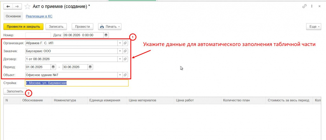Expand Организация dropdown list
326x140 pixels.
click(x=120, y=43)
